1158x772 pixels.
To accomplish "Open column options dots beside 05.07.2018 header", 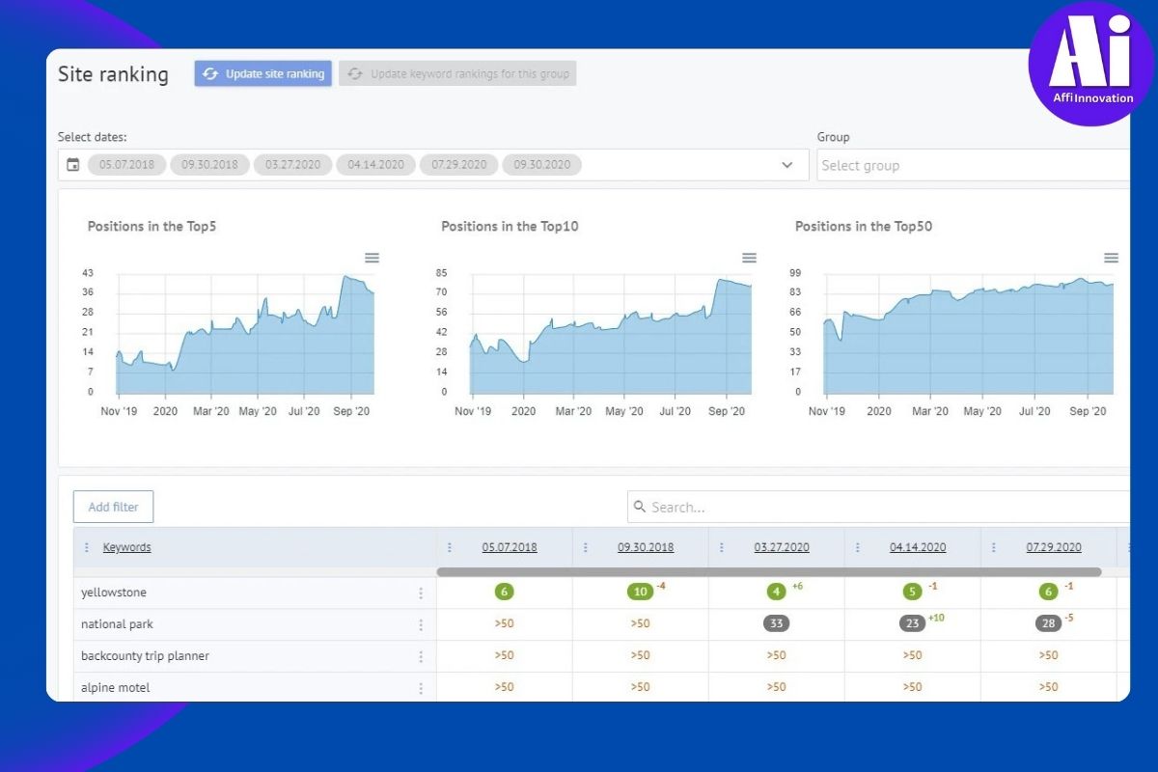I will click(450, 547).
